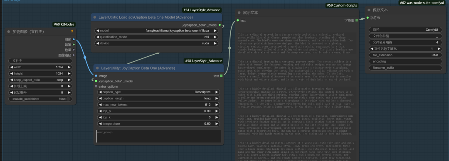Click the 图像路径 output port
449x161 pixels.
[74, 55]
